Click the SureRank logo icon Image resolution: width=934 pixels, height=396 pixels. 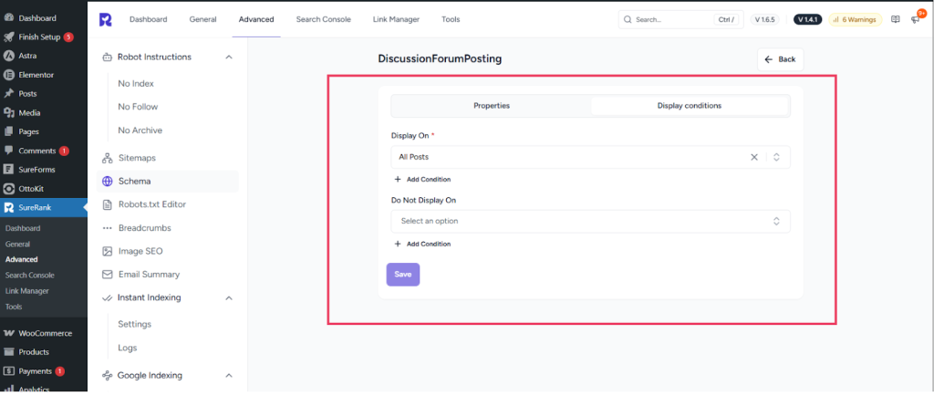pyautogui.click(x=106, y=20)
